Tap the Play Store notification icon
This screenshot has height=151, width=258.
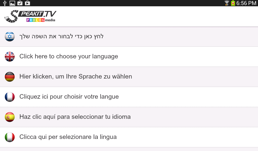[x=27, y=3]
